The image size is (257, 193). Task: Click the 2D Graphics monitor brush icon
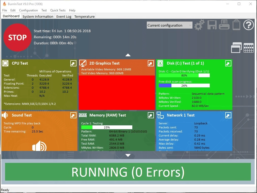coord(83,63)
